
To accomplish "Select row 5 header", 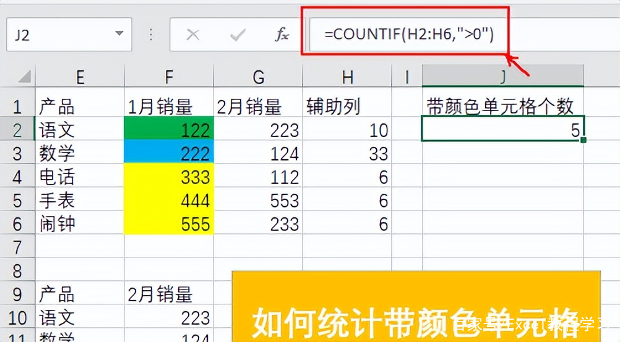I will [x=17, y=200].
